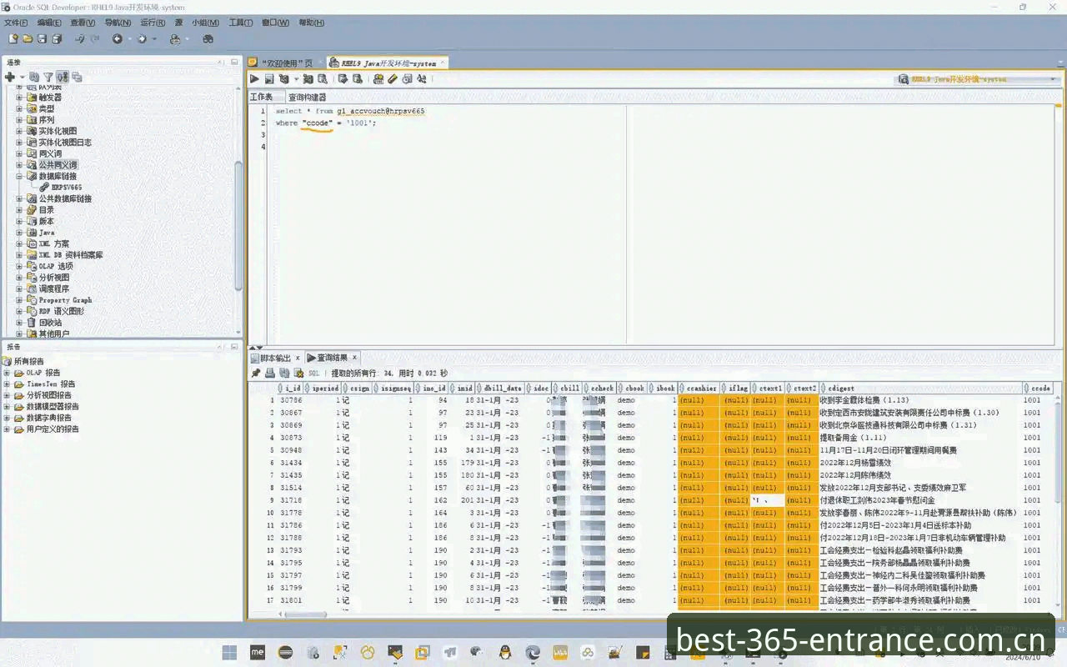Screen dimensions: 1067x667
Task: Open the 工具(T) menu
Action: 241,23
